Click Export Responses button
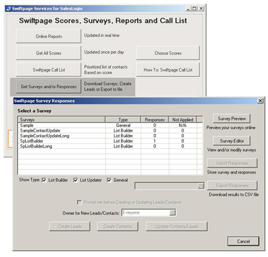The height and width of the screenshot is (257, 268). pyautogui.click(x=232, y=185)
